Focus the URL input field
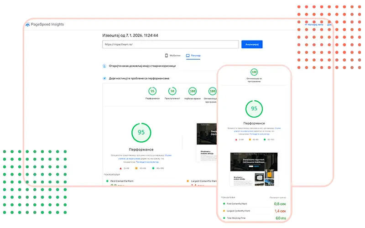 coord(170,44)
